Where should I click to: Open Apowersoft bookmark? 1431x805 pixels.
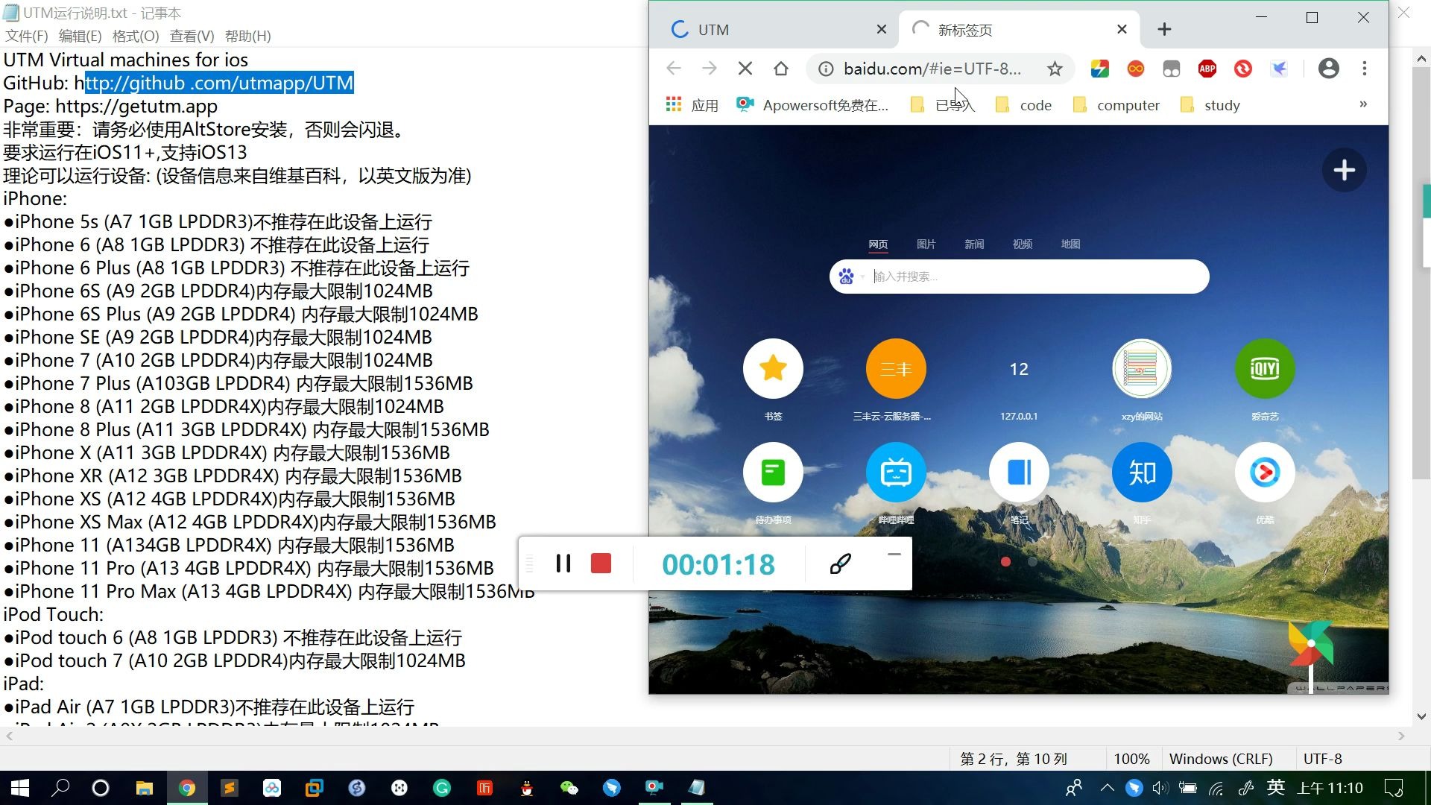(x=812, y=105)
